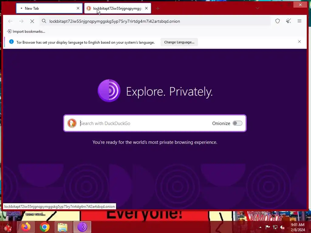This screenshot has width=311, height=233.
Task: Click the onion URL in the address bar
Action: coord(114,22)
